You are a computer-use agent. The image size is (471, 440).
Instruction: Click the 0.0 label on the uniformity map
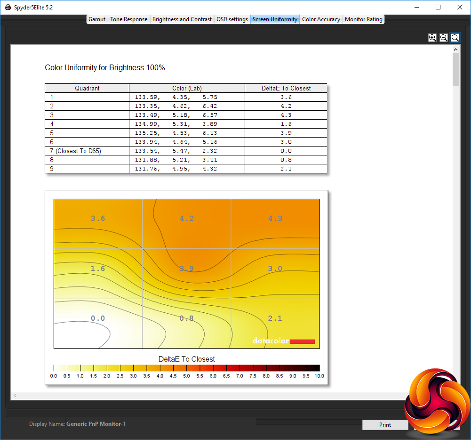[x=98, y=318]
